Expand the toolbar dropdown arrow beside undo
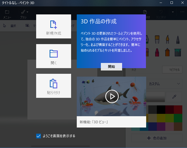187x148 pixels. point(173,12)
